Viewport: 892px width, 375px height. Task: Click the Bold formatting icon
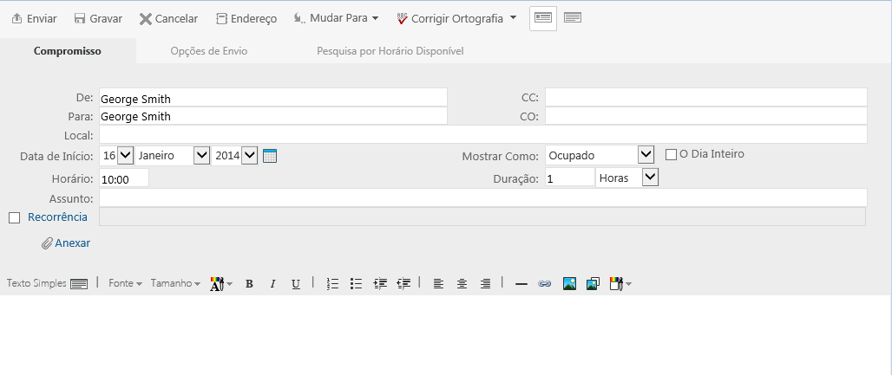click(249, 283)
